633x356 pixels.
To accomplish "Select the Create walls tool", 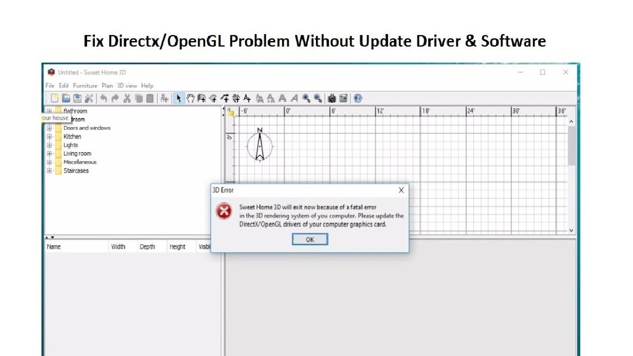I will tap(202, 98).
